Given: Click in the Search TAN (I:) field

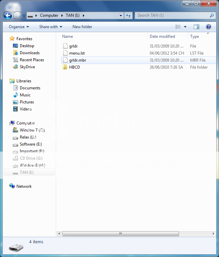Looking at the screenshot, I should [171, 15].
